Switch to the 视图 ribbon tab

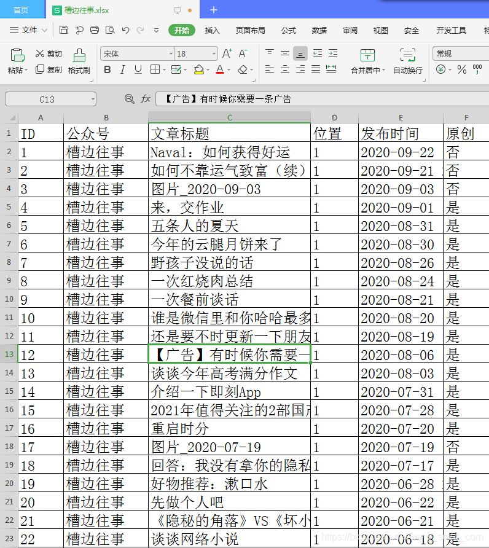[x=381, y=30]
